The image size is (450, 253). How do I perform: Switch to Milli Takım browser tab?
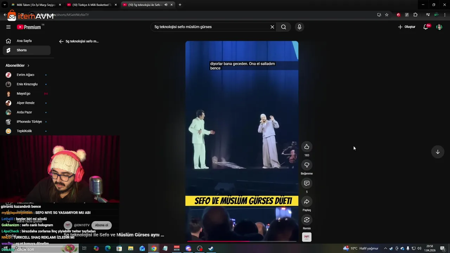[x=33, y=5]
